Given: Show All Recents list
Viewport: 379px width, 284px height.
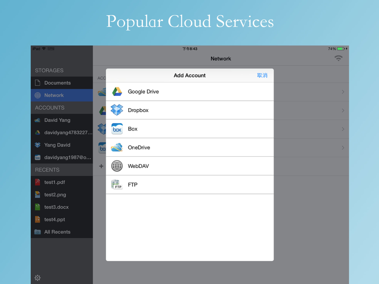Looking at the screenshot, I should pyautogui.click(x=62, y=232).
